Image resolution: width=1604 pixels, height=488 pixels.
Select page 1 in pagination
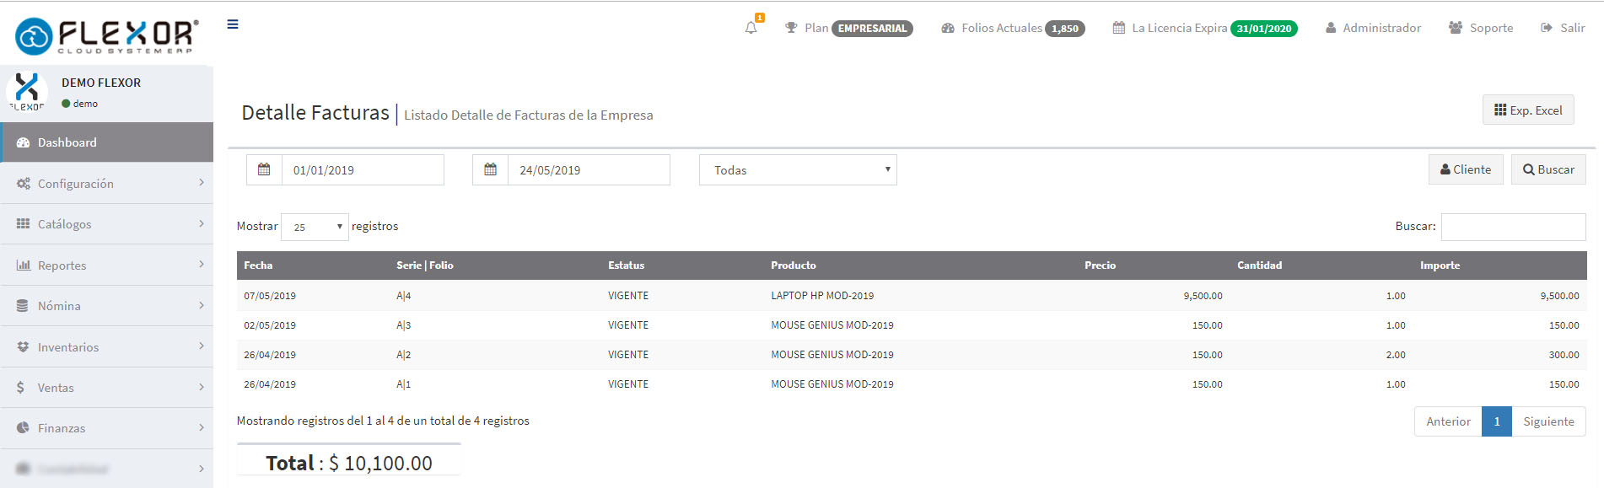(1497, 421)
